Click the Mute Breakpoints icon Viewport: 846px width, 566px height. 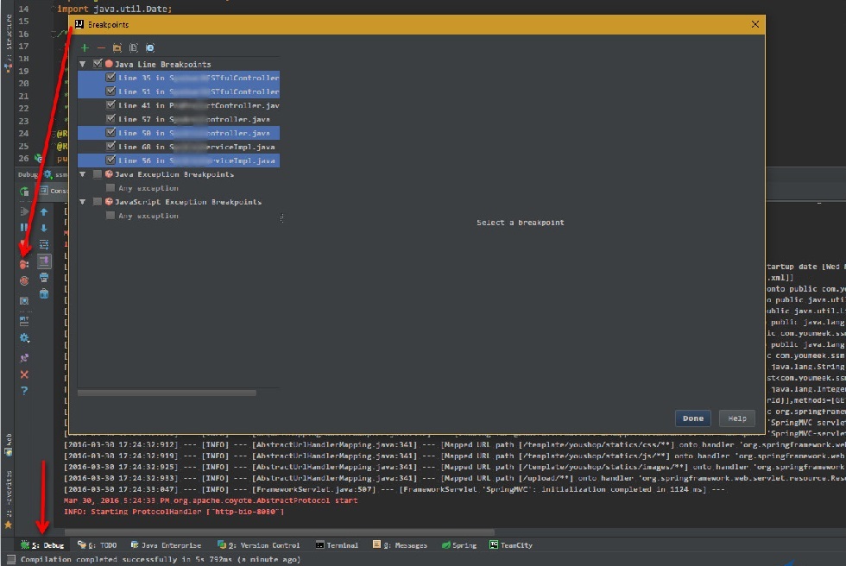click(x=24, y=281)
